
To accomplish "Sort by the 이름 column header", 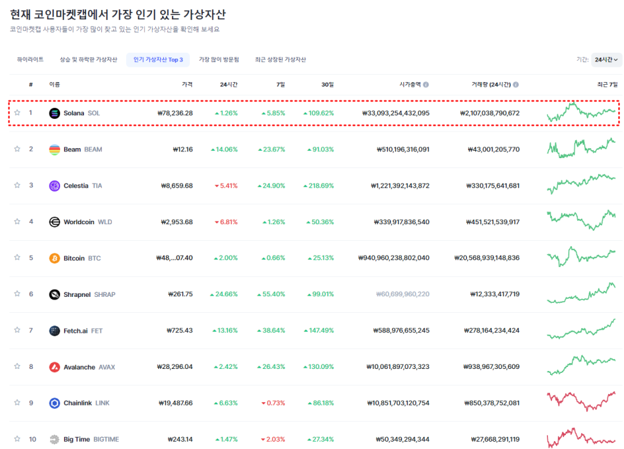I will coord(55,85).
